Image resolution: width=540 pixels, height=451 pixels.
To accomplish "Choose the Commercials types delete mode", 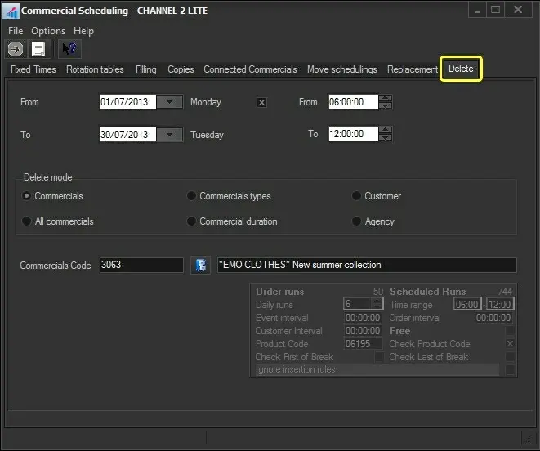I will pyautogui.click(x=192, y=196).
